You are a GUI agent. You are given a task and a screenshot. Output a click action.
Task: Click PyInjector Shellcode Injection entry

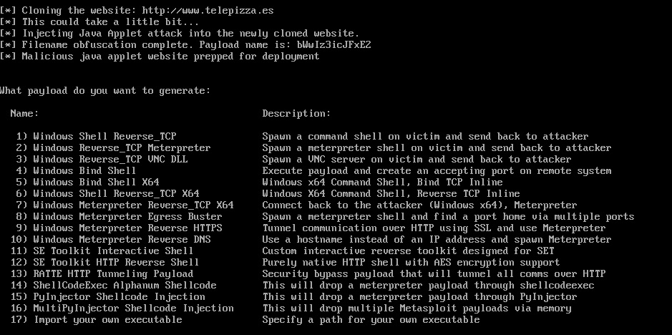coord(119,297)
